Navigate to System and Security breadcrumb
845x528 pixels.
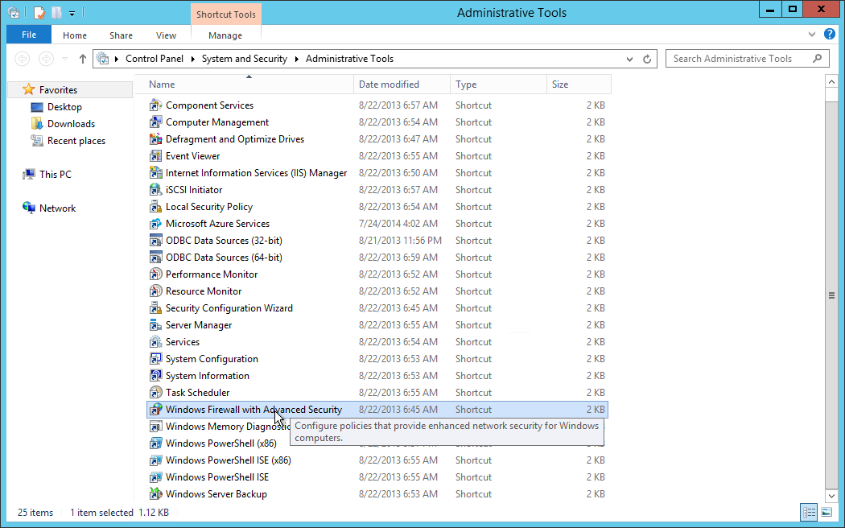click(x=245, y=59)
